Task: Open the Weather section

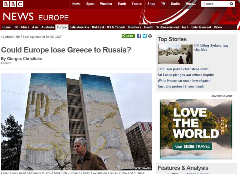Action: (x=106, y=4)
